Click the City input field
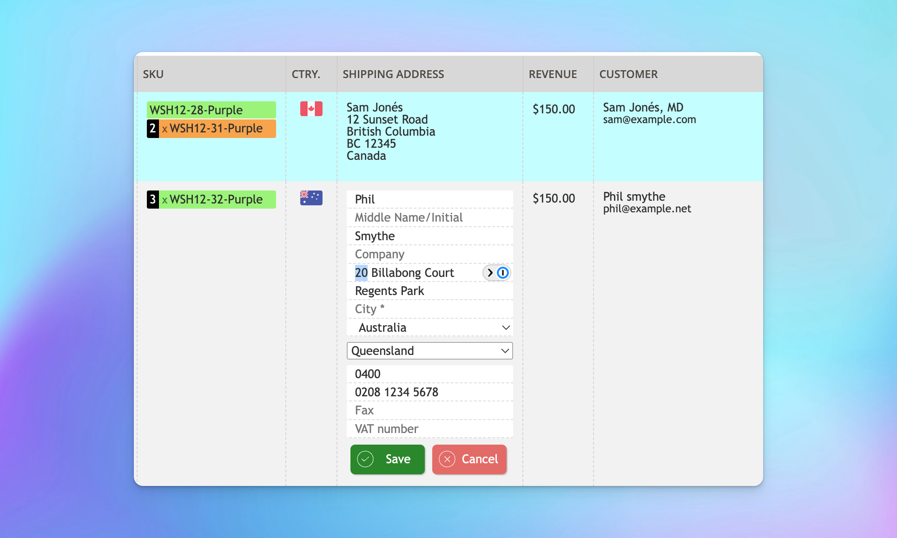 pyautogui.click(x=430, y=308)
